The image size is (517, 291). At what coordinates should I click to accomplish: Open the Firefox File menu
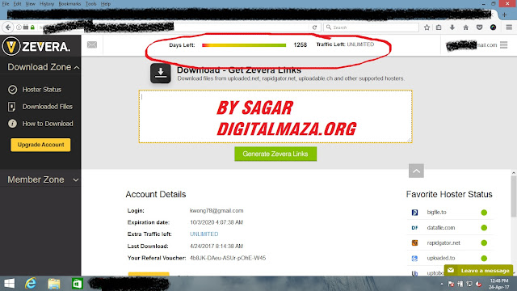6,4
